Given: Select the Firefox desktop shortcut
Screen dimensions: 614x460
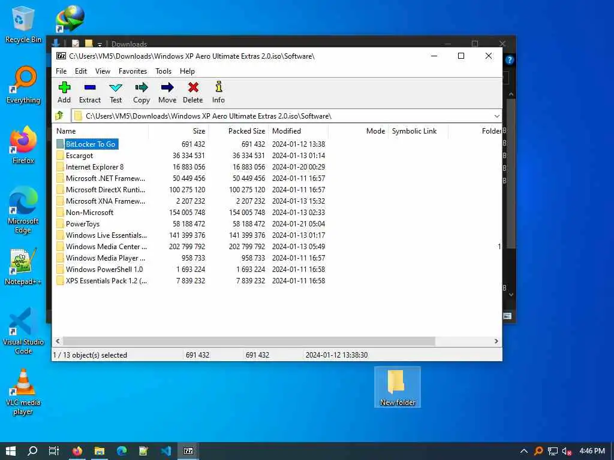Looking at the screenshot, I should (x=23, y=145).
